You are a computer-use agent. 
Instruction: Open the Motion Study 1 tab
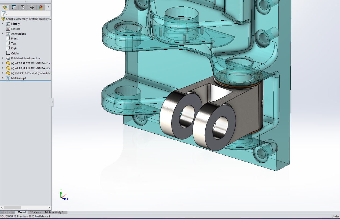click(x=54, y=212)
